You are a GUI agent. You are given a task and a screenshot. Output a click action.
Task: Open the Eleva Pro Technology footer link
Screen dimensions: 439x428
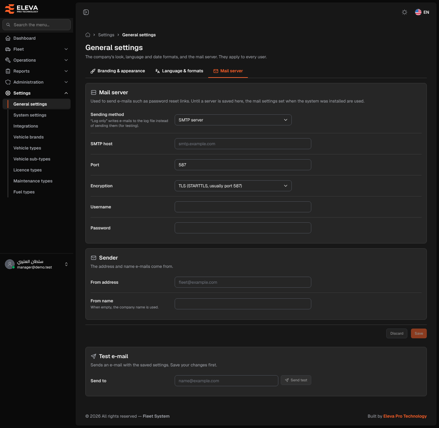pos(405,416)
